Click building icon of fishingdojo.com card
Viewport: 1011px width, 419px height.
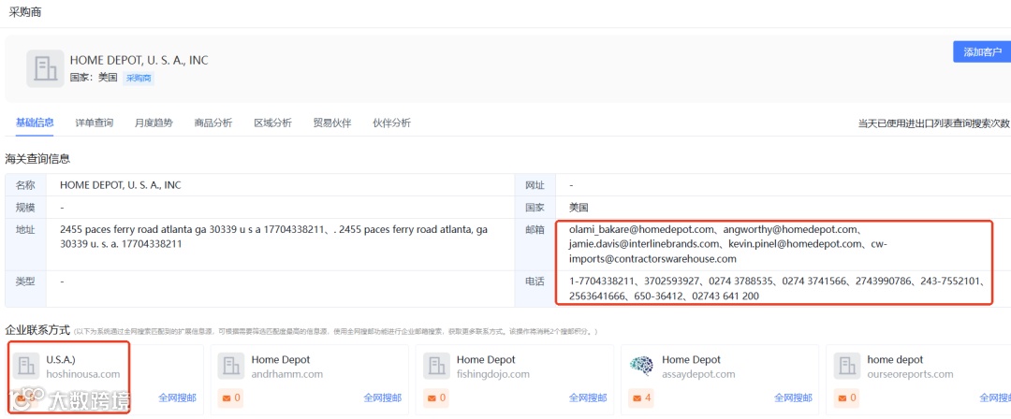[436, 366]
